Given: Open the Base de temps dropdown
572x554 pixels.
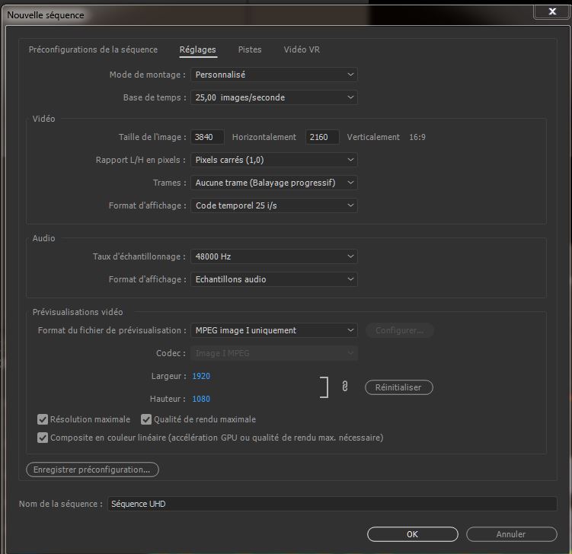Looking at the screenshot, I should [x=274, y=97].
